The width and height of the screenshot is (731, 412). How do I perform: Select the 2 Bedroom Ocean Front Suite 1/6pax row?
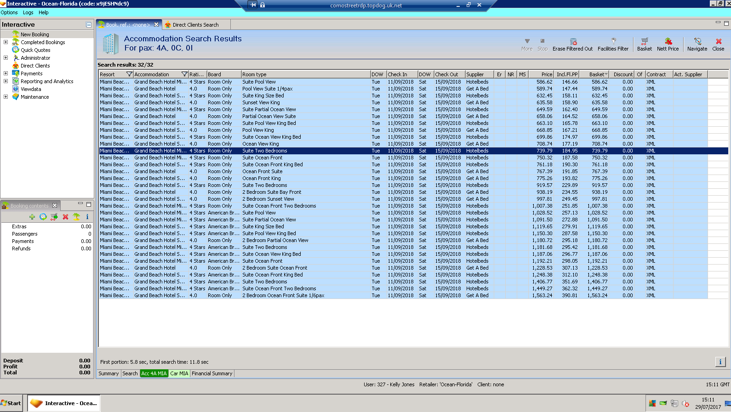(x=403, y=295)
